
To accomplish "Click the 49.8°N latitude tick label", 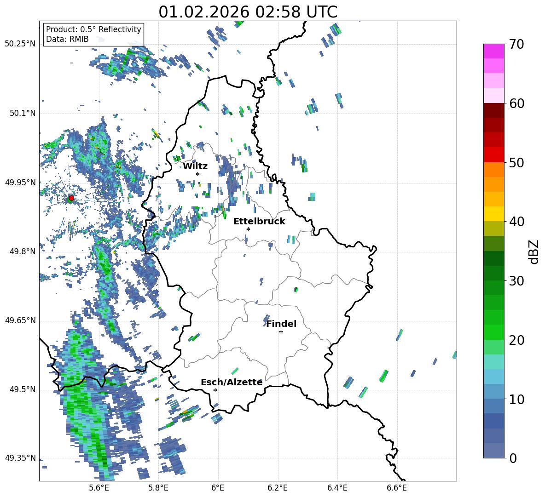I will 23,251.
